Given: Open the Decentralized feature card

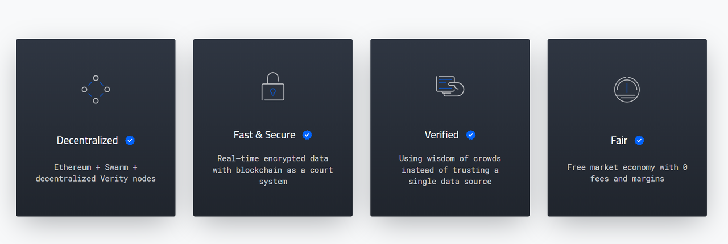Looking at the screenshot, I should click(96, 128).
